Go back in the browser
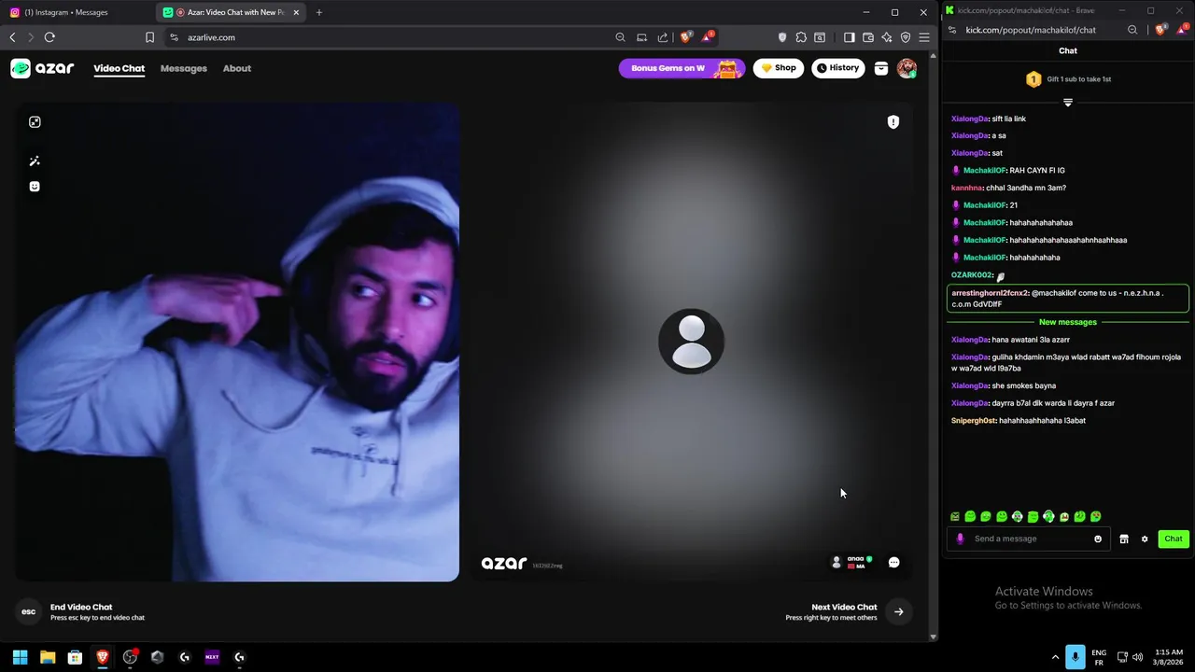 coord(12,37)
